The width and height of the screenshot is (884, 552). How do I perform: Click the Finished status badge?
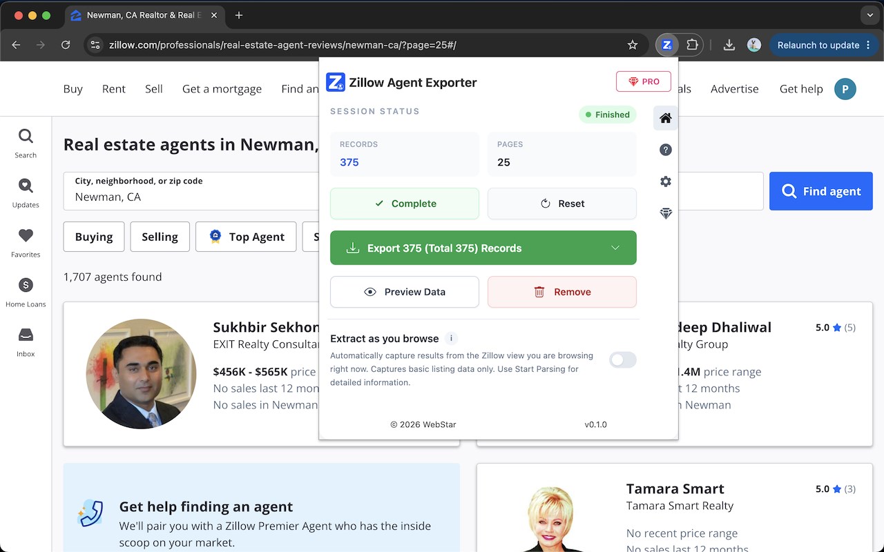[x=608, y=115]
